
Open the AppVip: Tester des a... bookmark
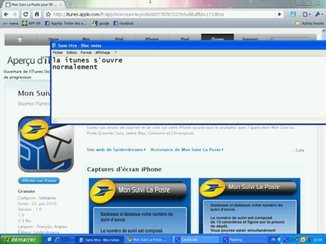coord(66,23)
